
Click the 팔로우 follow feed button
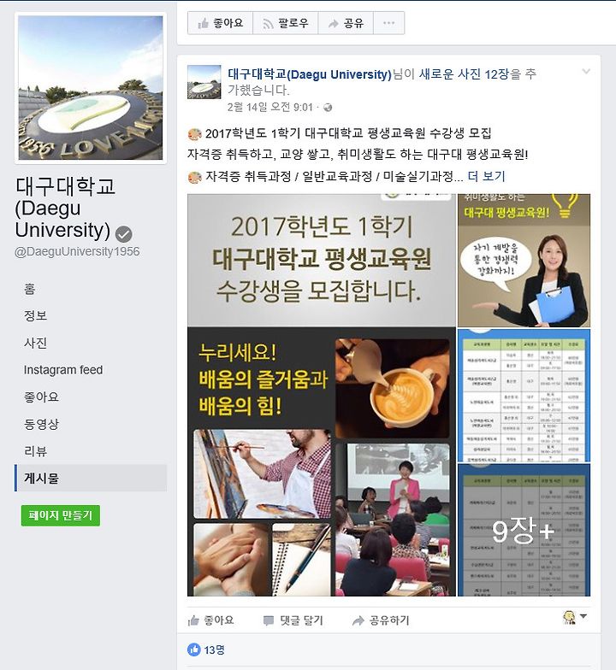(286, 23)
